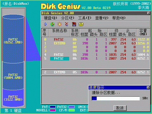Click the NOVELL legend color swatch

pos(53,110)
